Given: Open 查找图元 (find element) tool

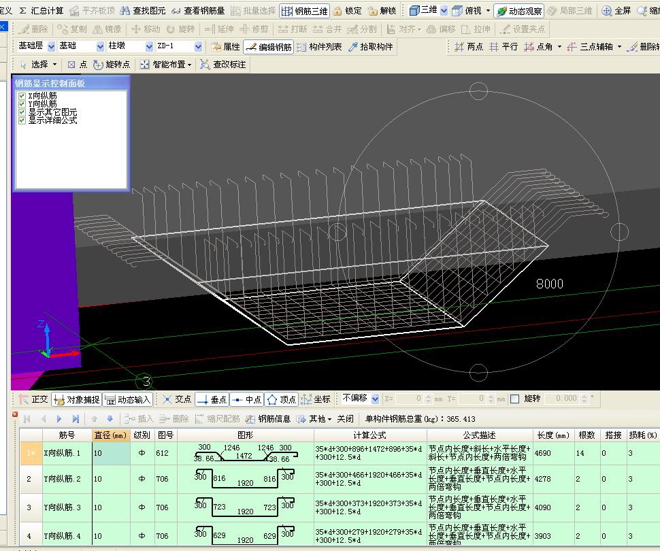Looking at the screenshot, I should [143, 11].
